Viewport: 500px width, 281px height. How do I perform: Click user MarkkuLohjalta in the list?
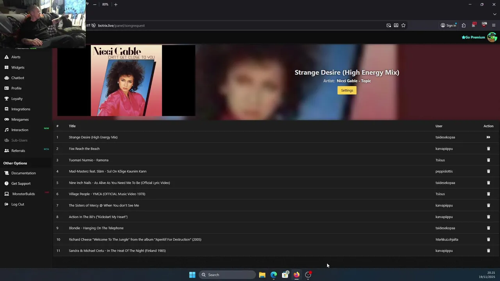point(447,239)
